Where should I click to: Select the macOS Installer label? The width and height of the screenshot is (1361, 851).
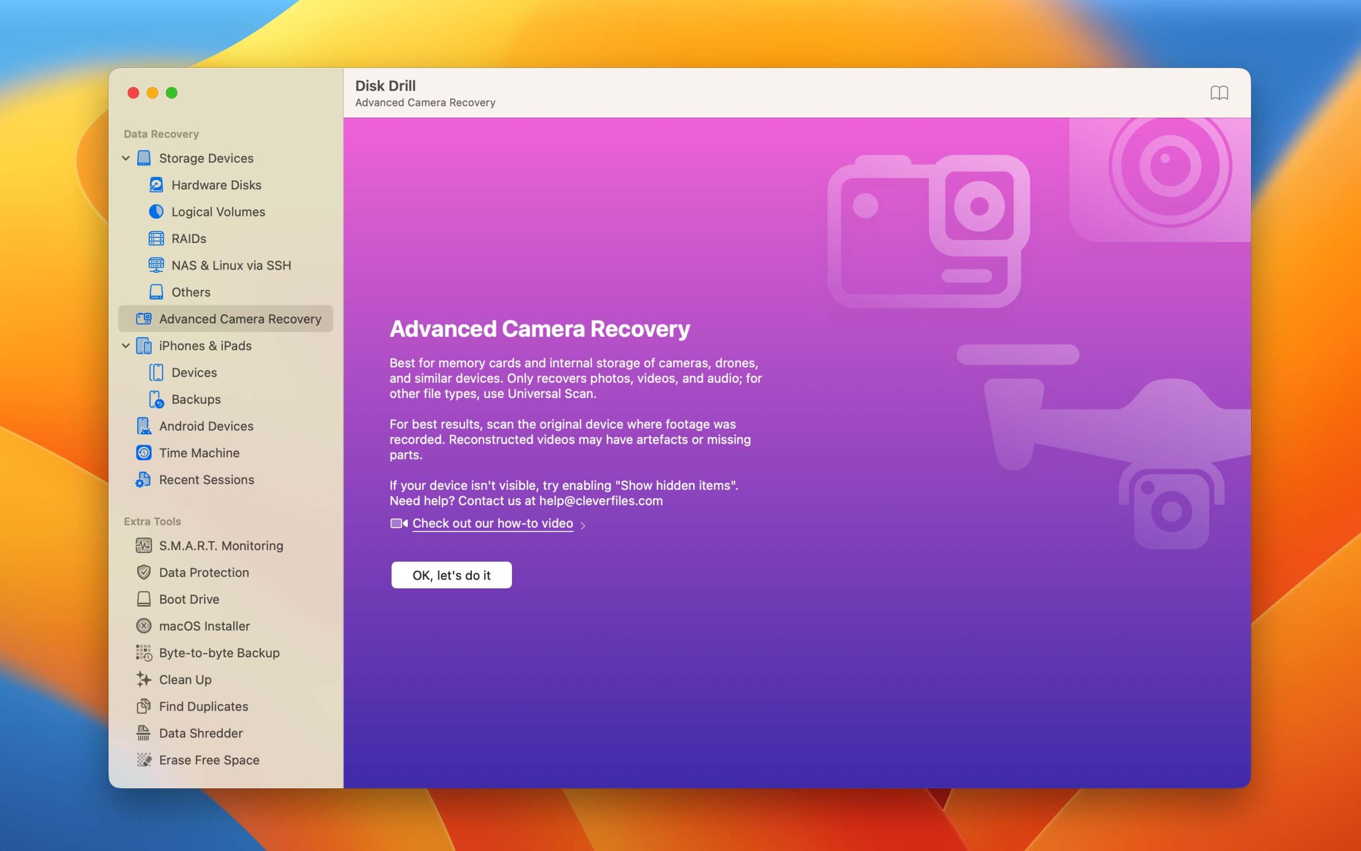point(204,626)
